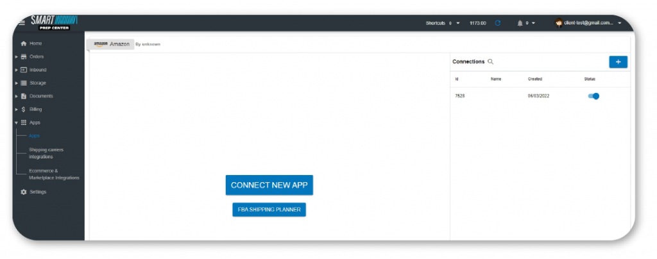This screenshot has width=657, height=259.
Task: Open the notifications bell
Action: pos(520,23)
